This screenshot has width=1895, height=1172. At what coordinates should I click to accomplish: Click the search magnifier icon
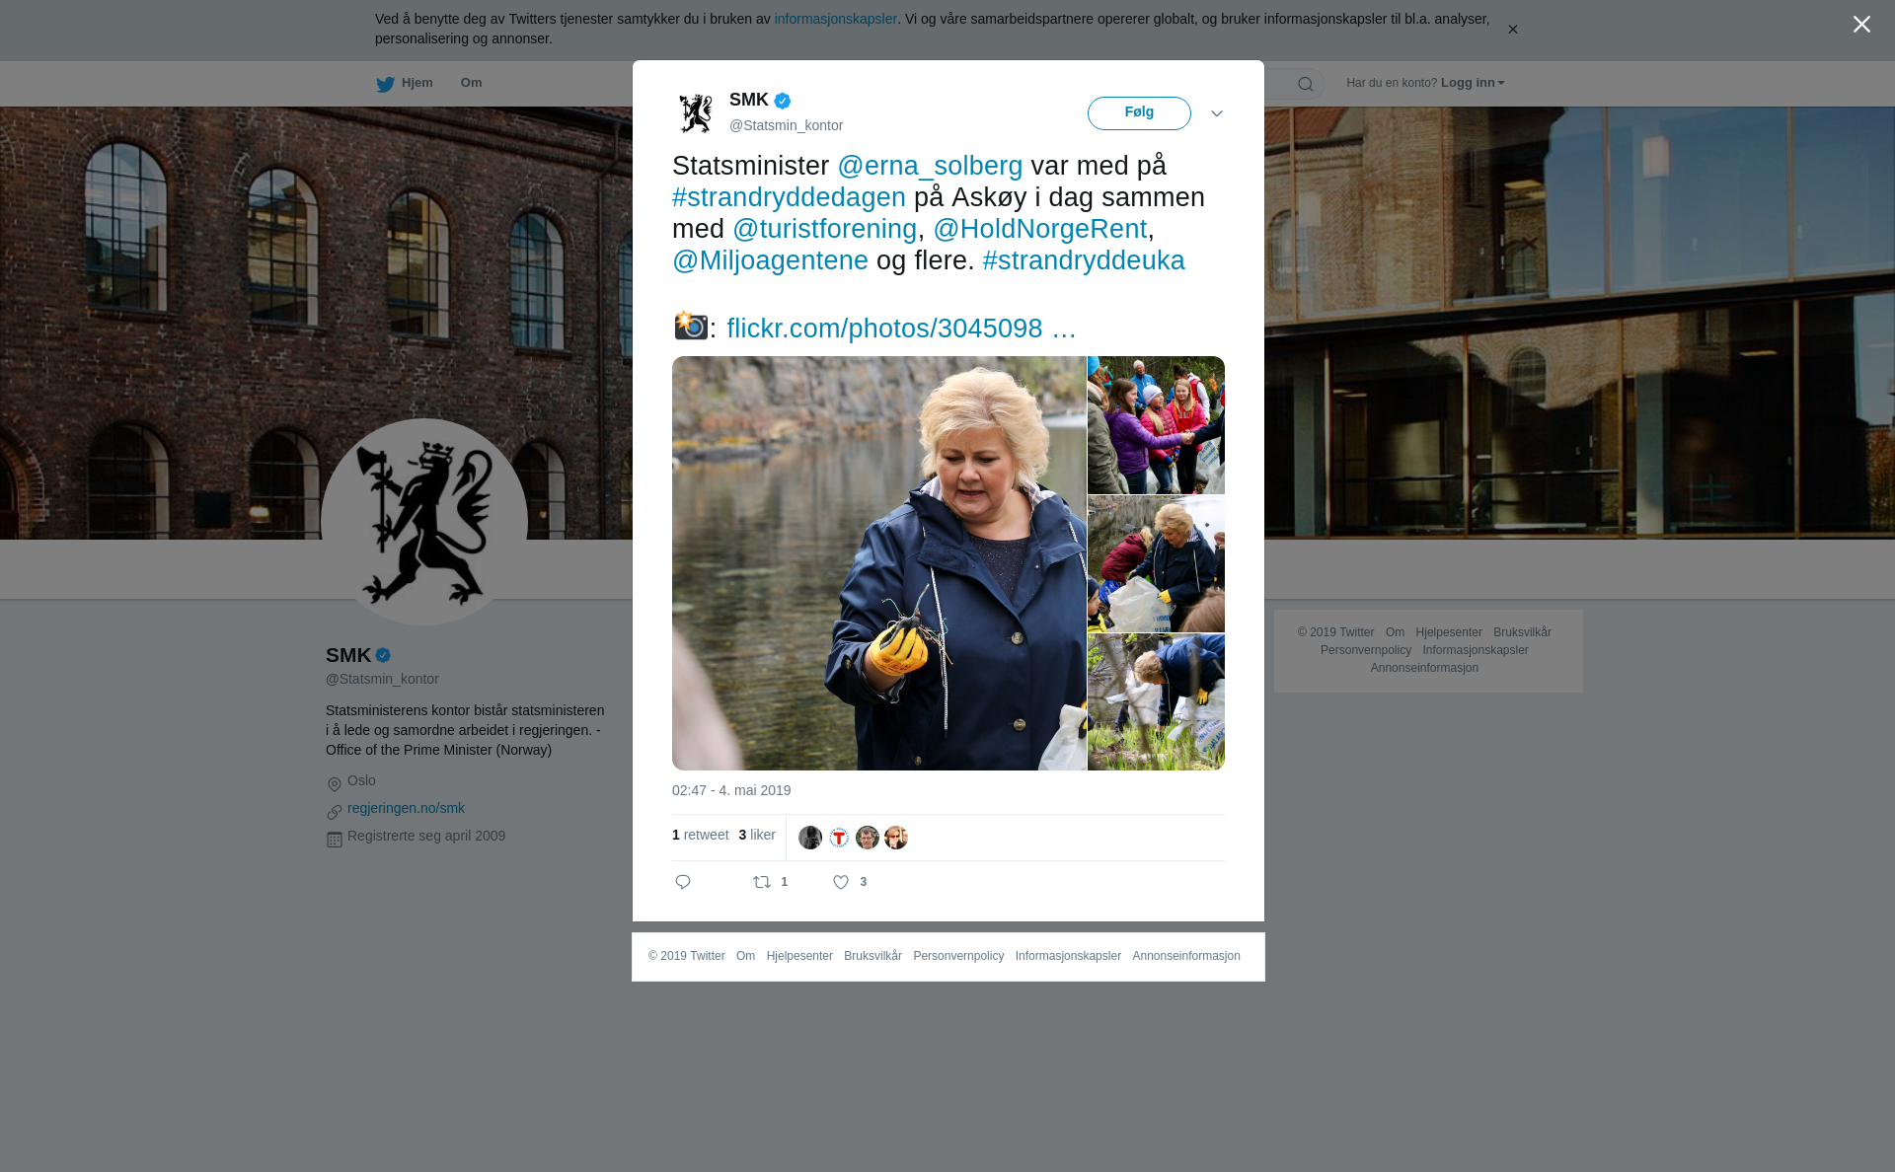1306,84
